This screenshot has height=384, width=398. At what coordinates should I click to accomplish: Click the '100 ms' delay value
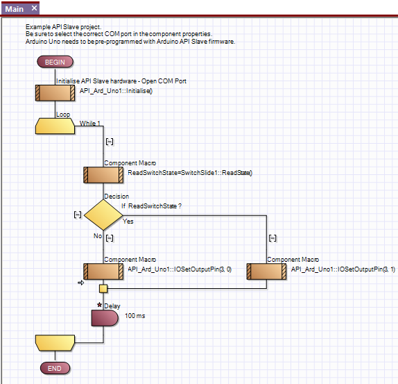(x=135, y=316)
